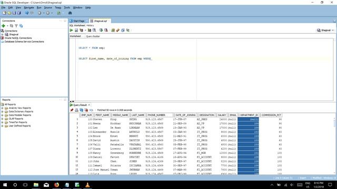The height and width of the screenshot is (189, 337).
Task: Click the SQL History icon in worksheet toolbar
Action: click(123, 30)
